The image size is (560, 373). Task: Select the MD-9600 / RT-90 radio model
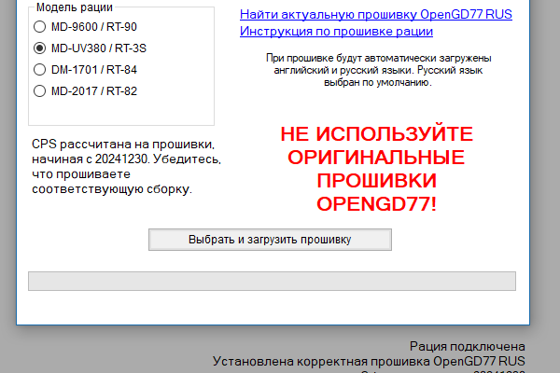(x=39, y=26)
